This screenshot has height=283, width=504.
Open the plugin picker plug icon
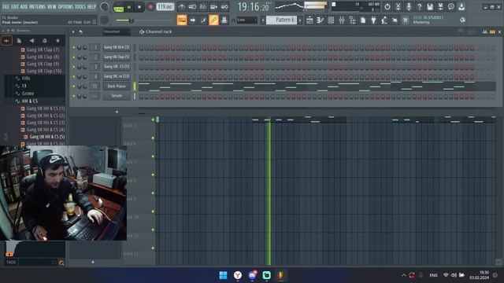pyautogui.click(x=373, y=20)
